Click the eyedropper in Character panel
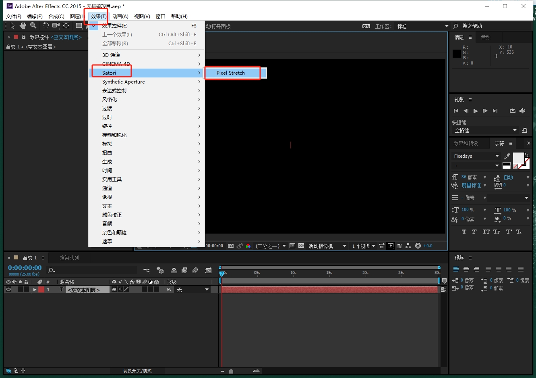The image size is (536, 378). pyautogui.click(x=507, y=156)
